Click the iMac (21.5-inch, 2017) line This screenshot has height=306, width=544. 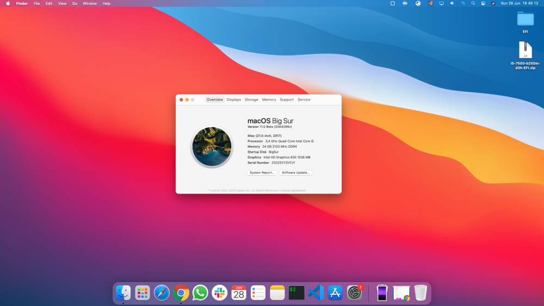pyautogui.click(x=264, y=136)
